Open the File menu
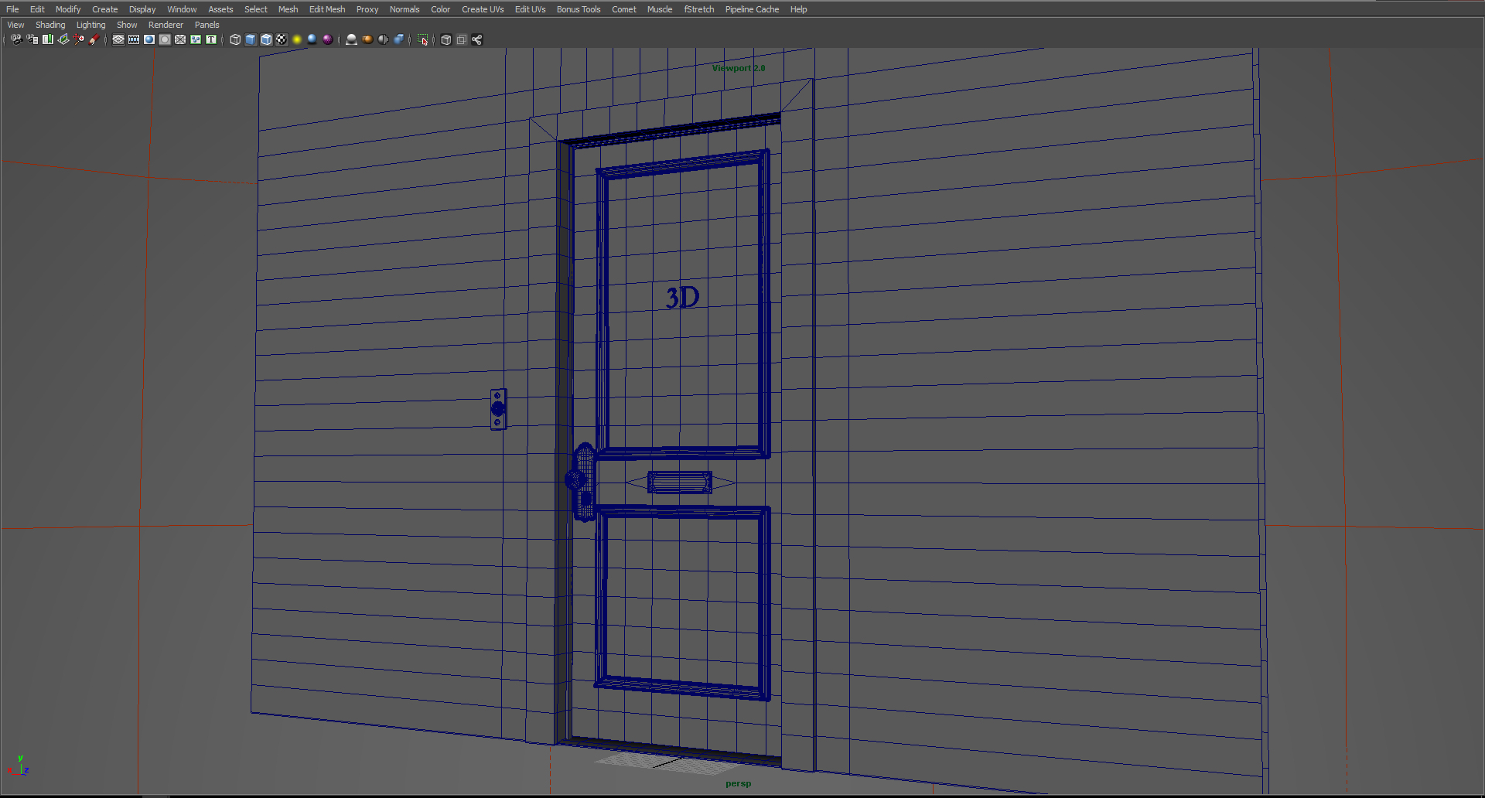 [12, 9]
